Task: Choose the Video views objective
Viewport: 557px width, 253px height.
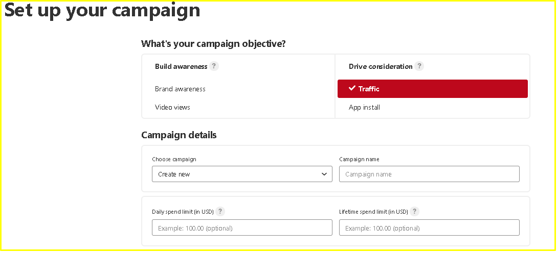Action: click(172, 107)
